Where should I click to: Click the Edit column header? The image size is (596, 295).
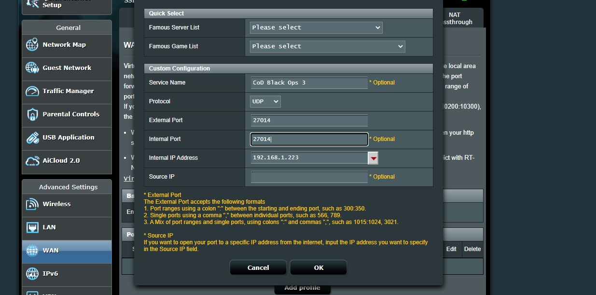pyautogui.click(x=451, y=249)
